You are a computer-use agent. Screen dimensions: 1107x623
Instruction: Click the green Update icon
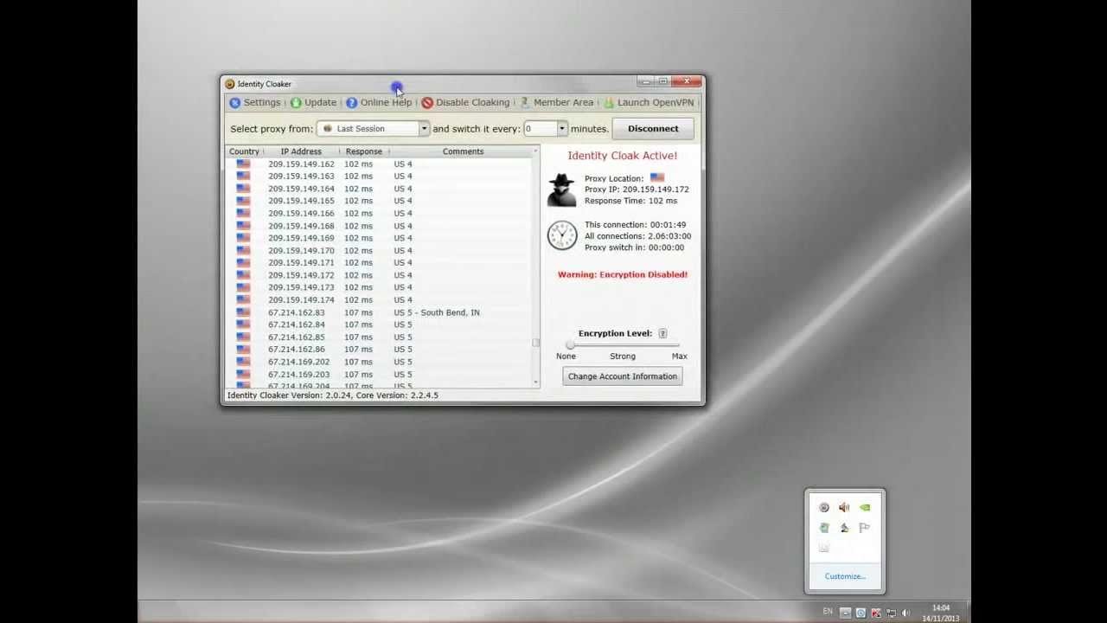(x=296, y=103)
